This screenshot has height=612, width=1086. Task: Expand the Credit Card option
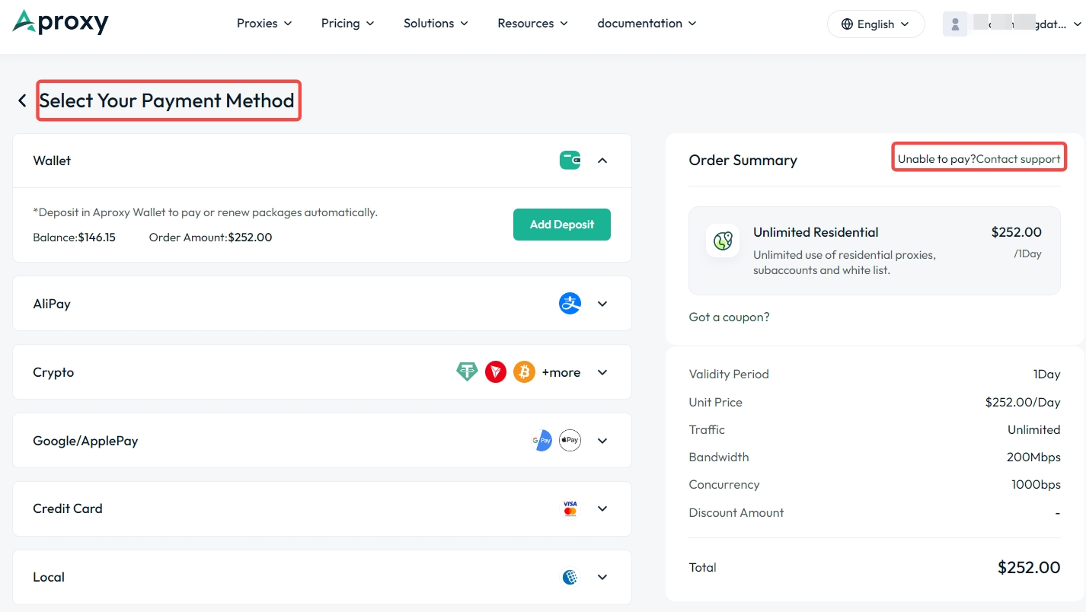click(x=602, y=508)
